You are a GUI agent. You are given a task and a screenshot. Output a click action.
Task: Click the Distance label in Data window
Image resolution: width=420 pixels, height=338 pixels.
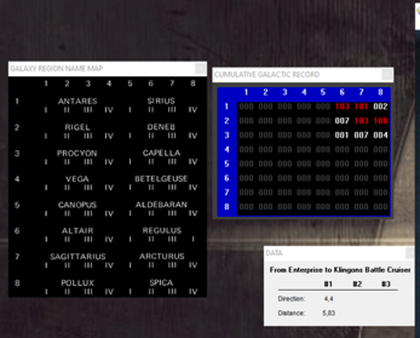[291, 313]
